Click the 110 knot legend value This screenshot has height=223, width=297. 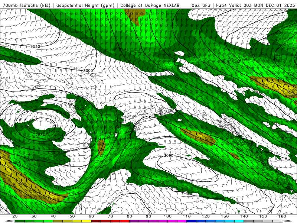pos(187,216)
